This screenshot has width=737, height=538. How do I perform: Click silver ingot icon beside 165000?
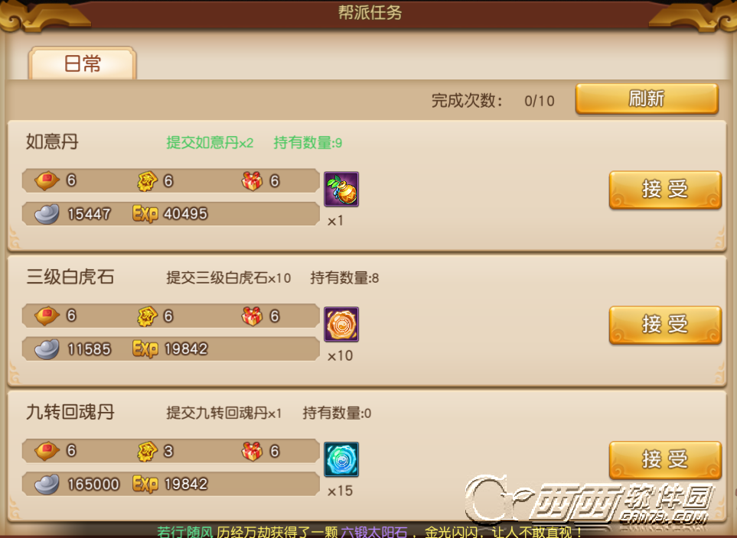[x=47, y=485]
